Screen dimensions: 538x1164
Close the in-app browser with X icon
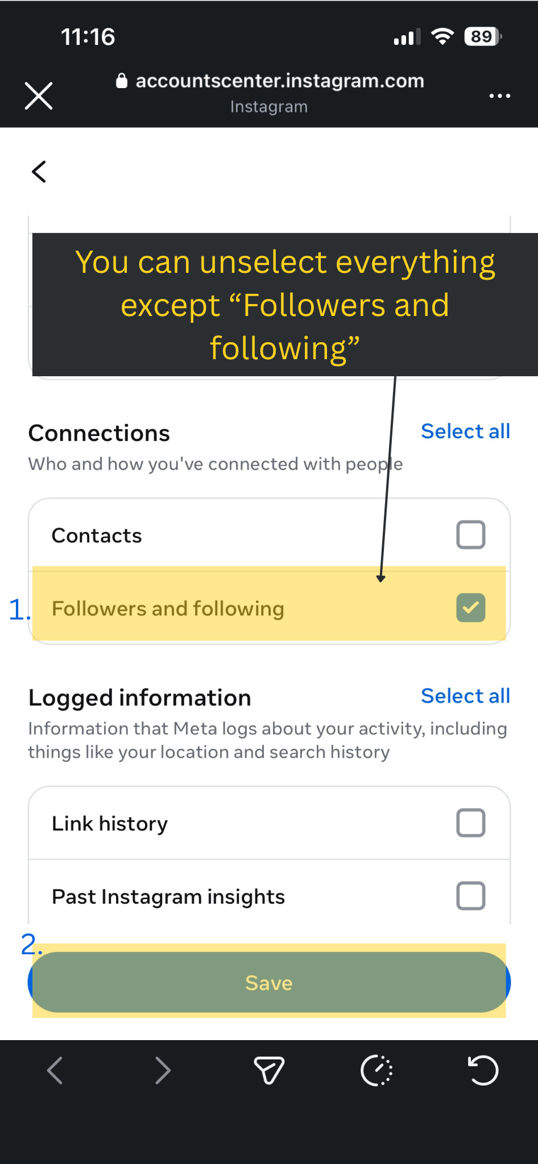click(x=39, y=95)
